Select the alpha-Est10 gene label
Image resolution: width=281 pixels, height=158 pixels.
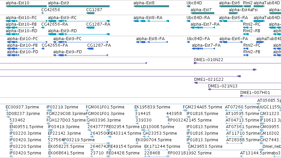pos(18,3)
